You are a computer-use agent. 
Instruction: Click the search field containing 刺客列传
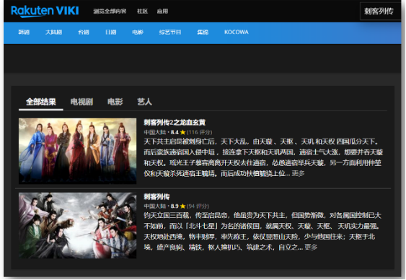[x=380, y=11]
